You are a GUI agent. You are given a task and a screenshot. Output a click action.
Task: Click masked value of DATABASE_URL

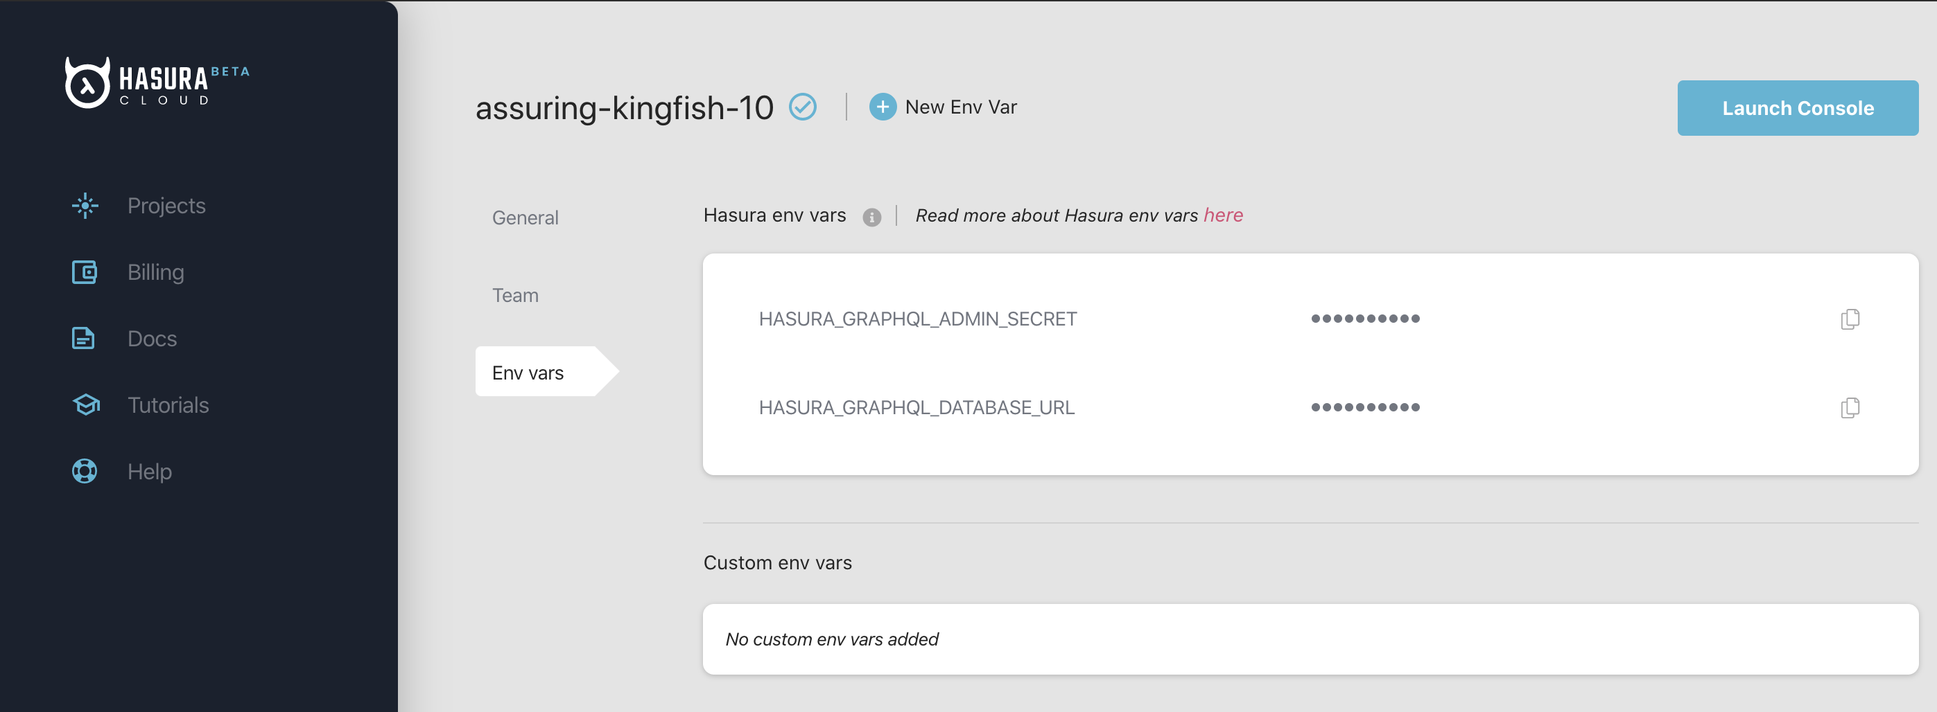coord(1365,408)
